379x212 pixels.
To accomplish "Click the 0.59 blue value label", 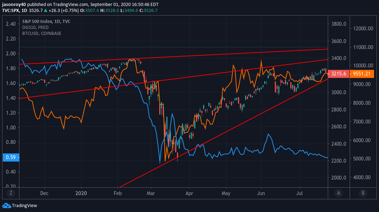I will click(11, 157).
